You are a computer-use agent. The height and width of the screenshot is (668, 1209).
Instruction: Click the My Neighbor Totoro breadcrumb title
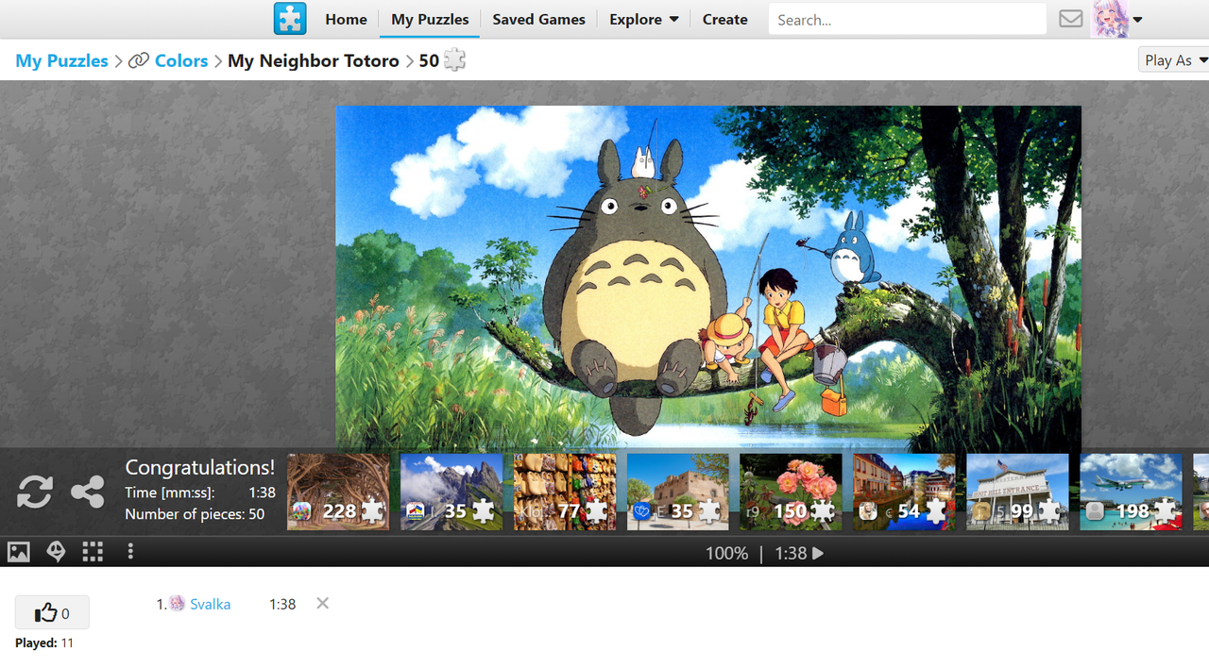(314, 60)
